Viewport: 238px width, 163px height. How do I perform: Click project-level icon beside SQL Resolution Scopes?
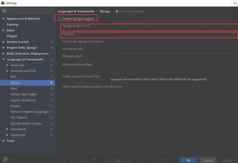(x=52, y=123)
